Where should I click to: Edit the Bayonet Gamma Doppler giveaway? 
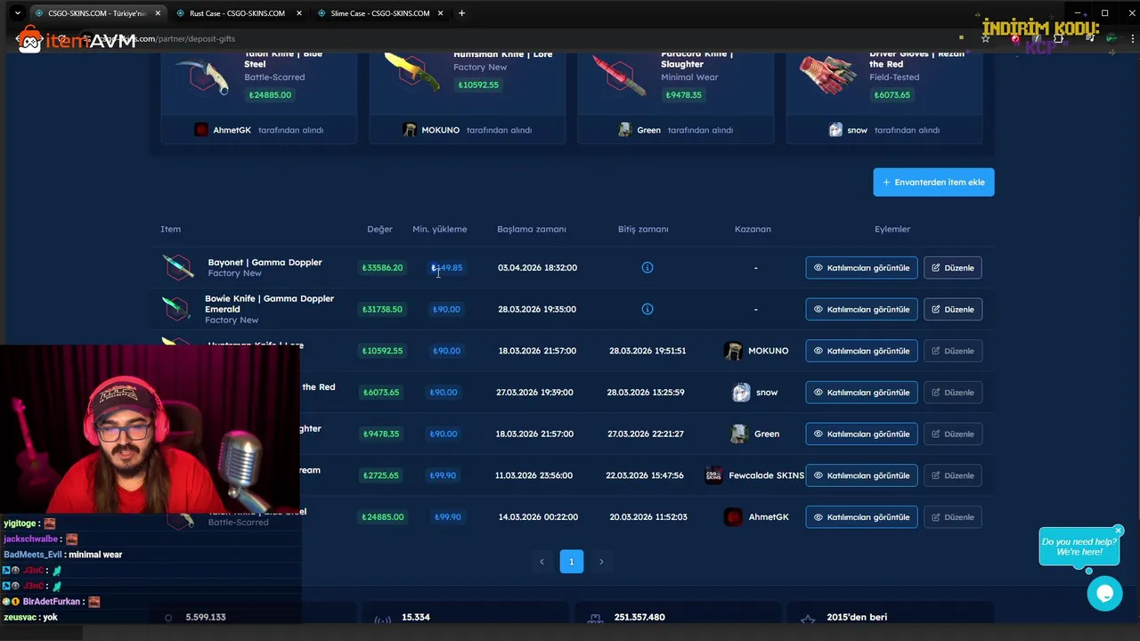tap(952, 267)
